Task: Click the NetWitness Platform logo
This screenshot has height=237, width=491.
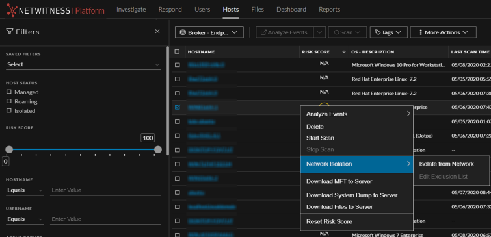Action: point(55,10)
